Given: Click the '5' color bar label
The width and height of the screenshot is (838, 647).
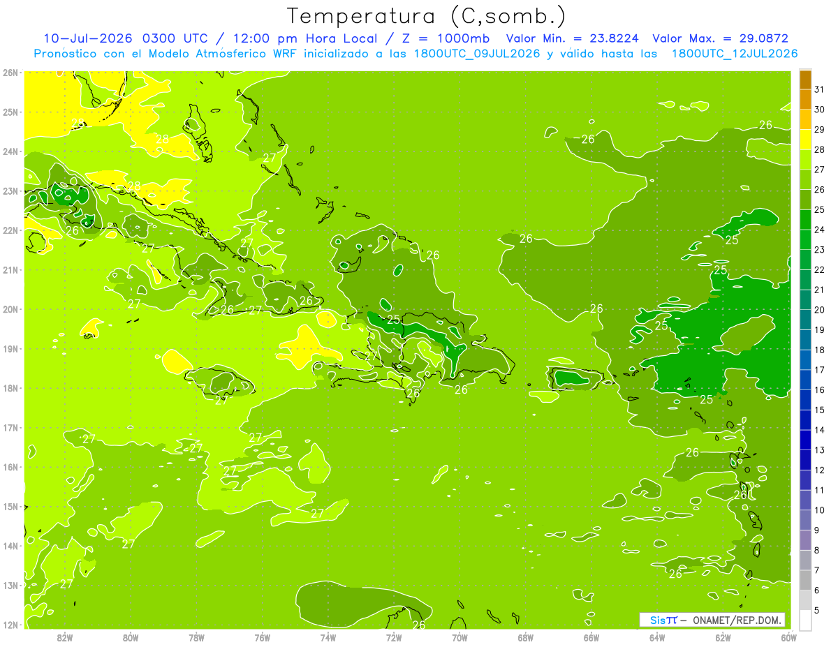Looking at the screenshot, I should (818, 611).
